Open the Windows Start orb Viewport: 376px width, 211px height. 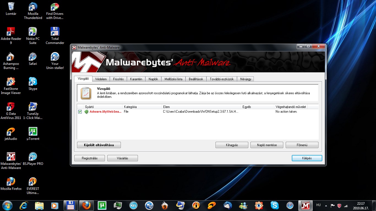(7, 205)
